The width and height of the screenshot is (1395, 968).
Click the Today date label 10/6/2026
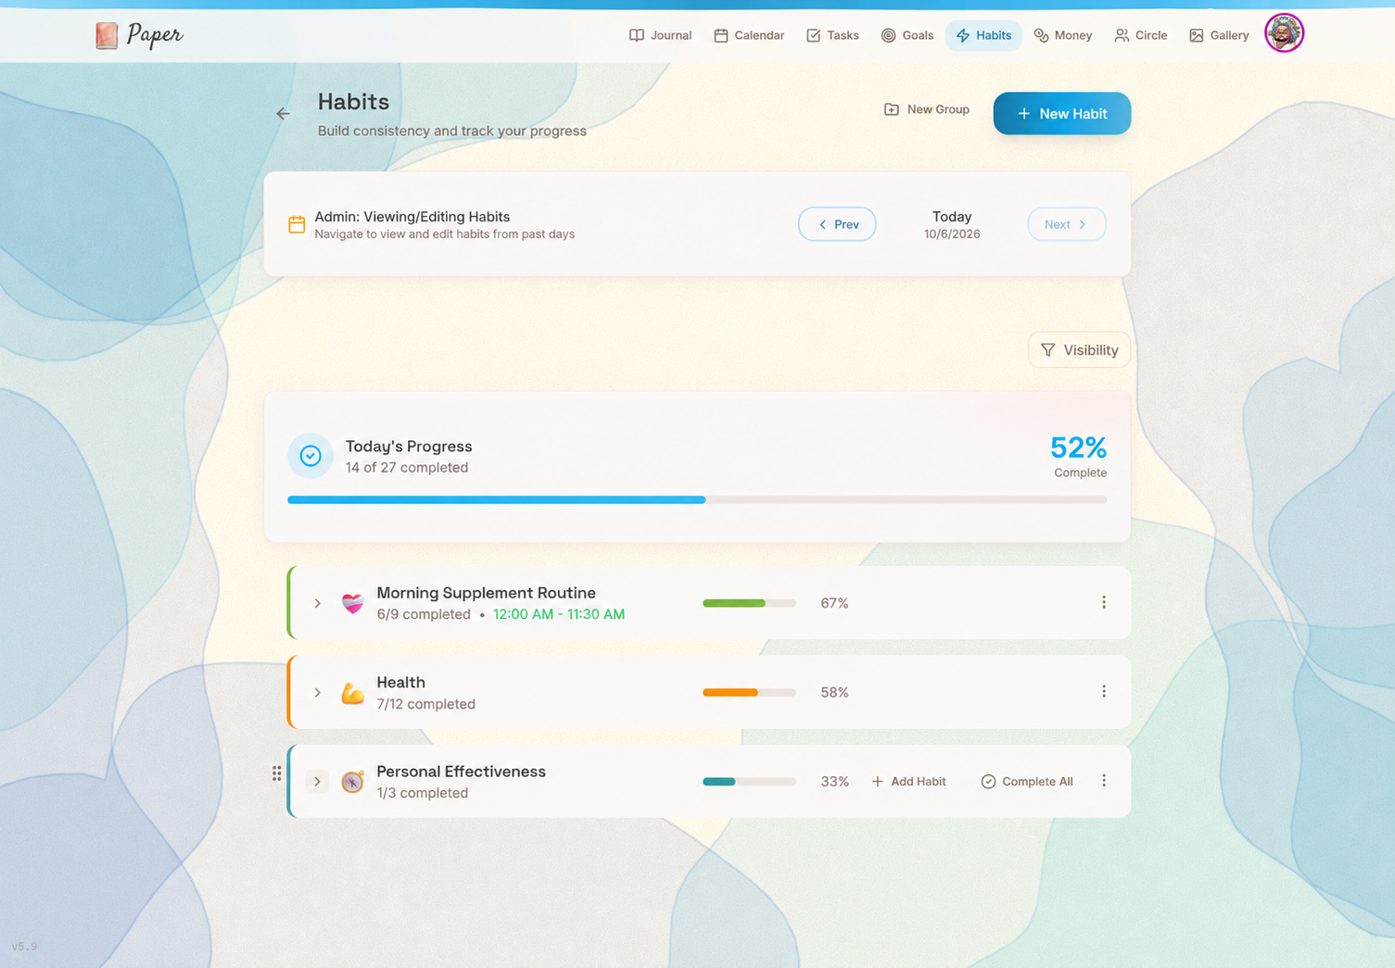point(952,234)
